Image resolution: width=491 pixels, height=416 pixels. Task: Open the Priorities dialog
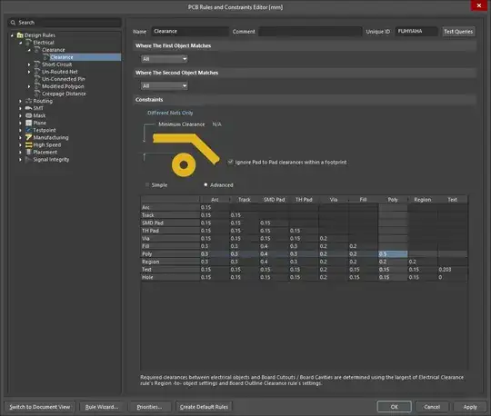click(149, 407)
